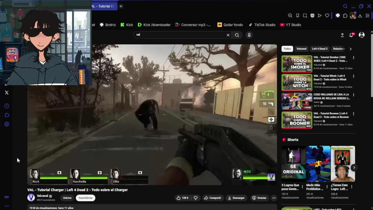The width and height of the screenshot is (373, 210).
Task: Open YouTube account avatar menu
Action: point(362,35)
